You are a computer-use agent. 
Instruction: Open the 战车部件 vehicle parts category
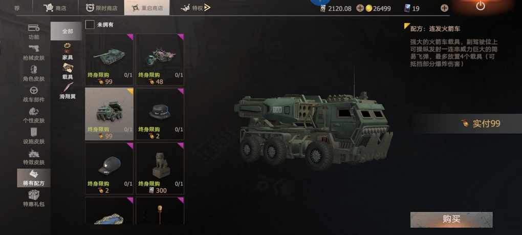[x=34, y=94]
